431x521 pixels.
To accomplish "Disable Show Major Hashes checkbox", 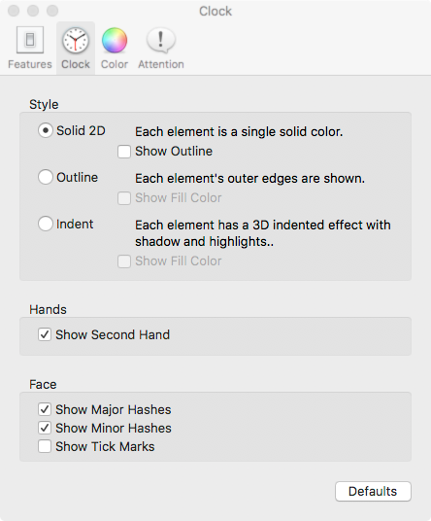I will coord(45,409).
